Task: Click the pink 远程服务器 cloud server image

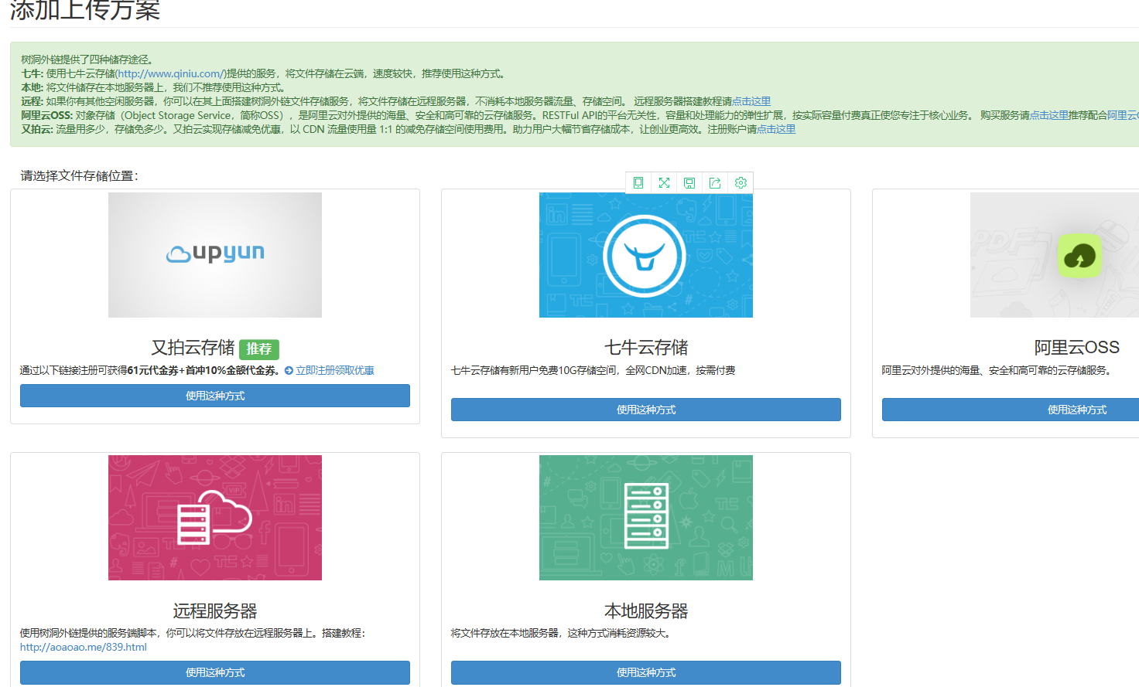Action: point(215,518)
